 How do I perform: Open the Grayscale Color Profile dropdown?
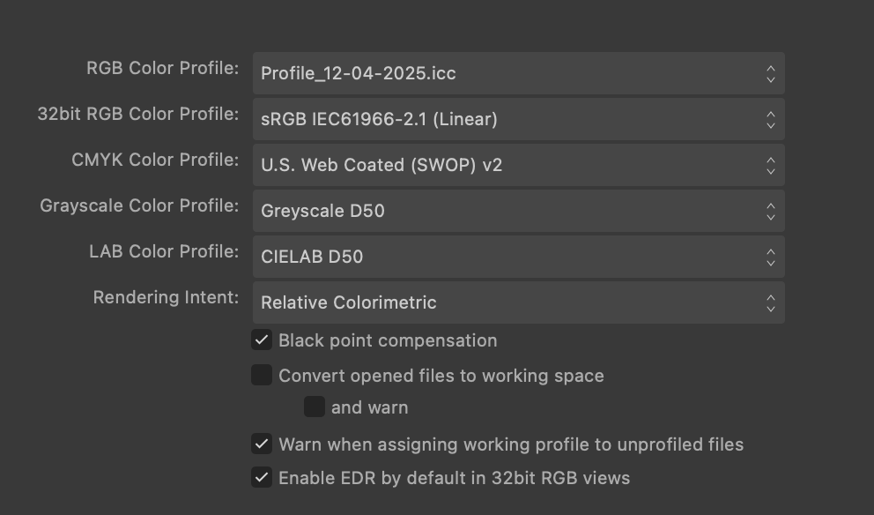(519, 211)
